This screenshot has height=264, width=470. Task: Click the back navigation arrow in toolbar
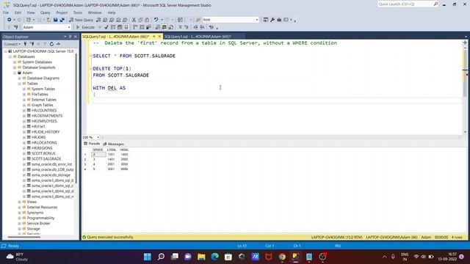[10, 20]
